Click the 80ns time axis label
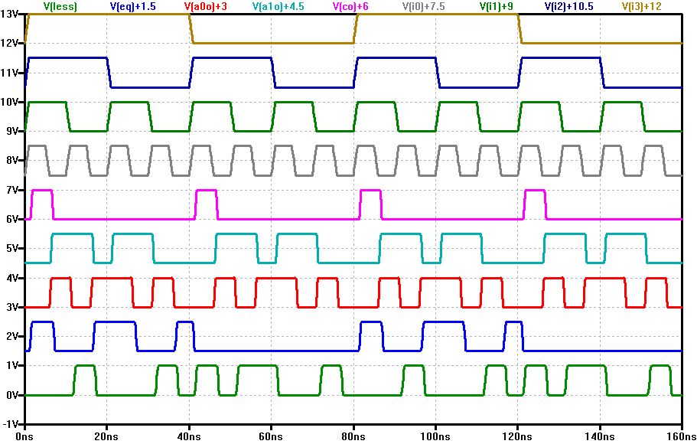The width and height of the screenshot is (697, 444). click(x=353, y=436)
